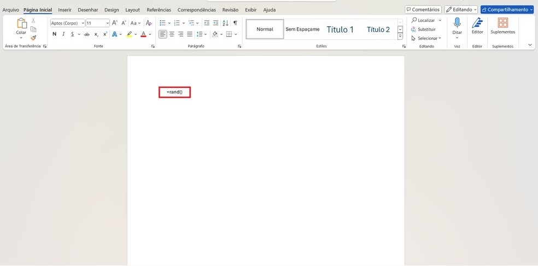Screen dimensions: 538x266
Task: Open the Aa change case dropdown
Action: pos(136,23)
